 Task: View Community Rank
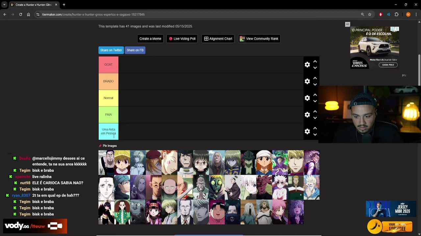(x=259, y=39)
